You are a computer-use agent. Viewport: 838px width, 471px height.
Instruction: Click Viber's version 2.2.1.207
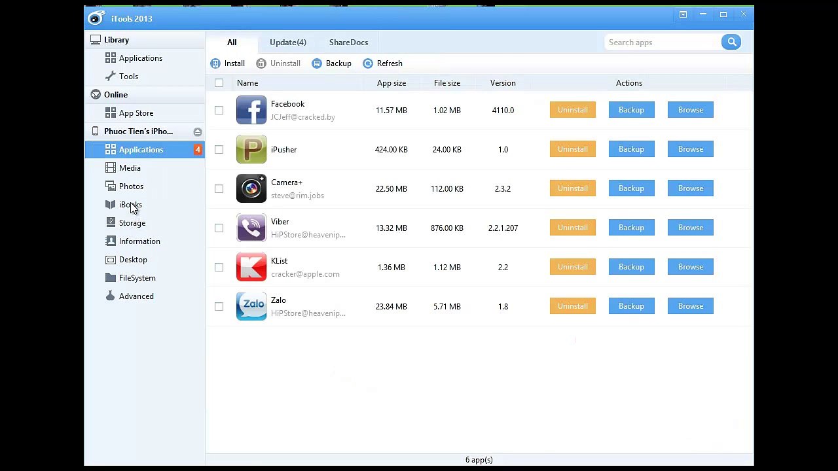(503, 228)
